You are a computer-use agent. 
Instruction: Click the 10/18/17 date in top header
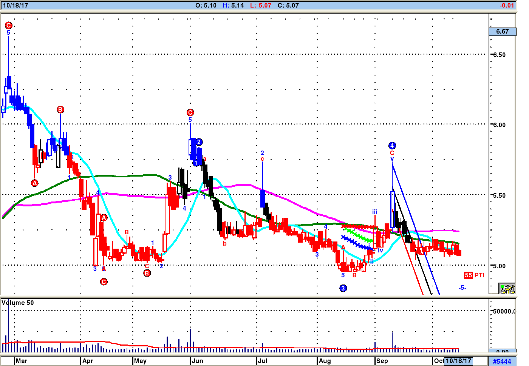(15, 5)
